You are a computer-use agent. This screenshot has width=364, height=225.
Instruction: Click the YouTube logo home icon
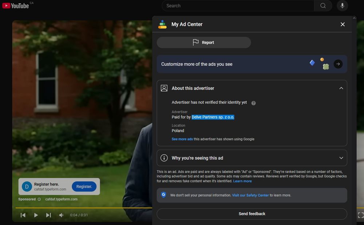(15, 5)
